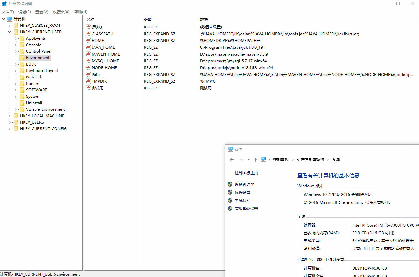Click shield icon next to 设备管理器
Viewport: 419px width, 277px height.
230,184
